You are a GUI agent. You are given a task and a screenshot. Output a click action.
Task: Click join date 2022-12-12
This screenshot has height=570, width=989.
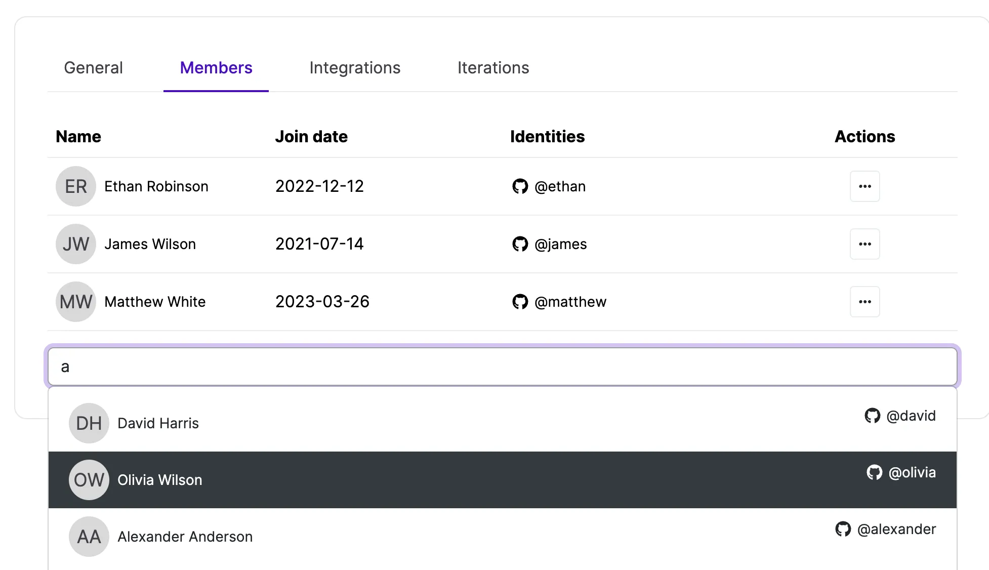(319, 186)
